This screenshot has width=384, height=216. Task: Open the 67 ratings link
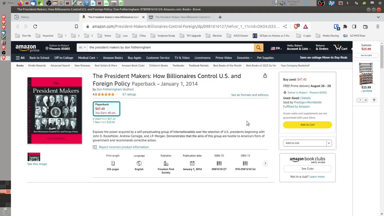point(129,94)
